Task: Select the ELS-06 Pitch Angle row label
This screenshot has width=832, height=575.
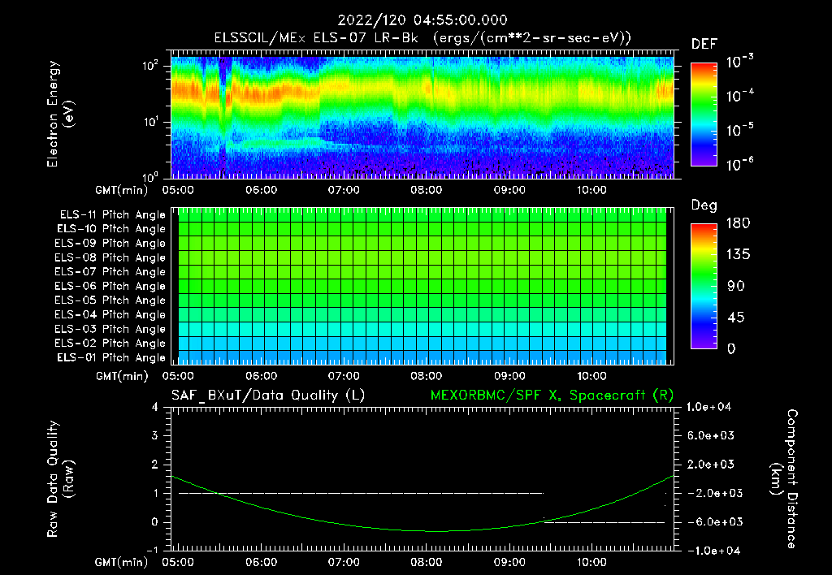Action: [x=110, y=286]
